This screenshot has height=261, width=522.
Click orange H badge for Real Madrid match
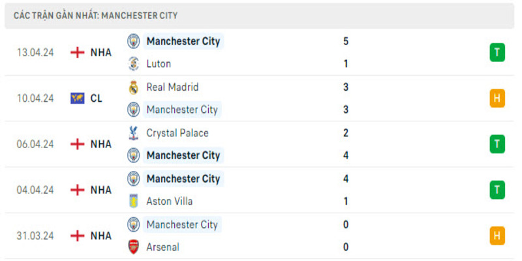pyautogui.click(x=497, y=99)
